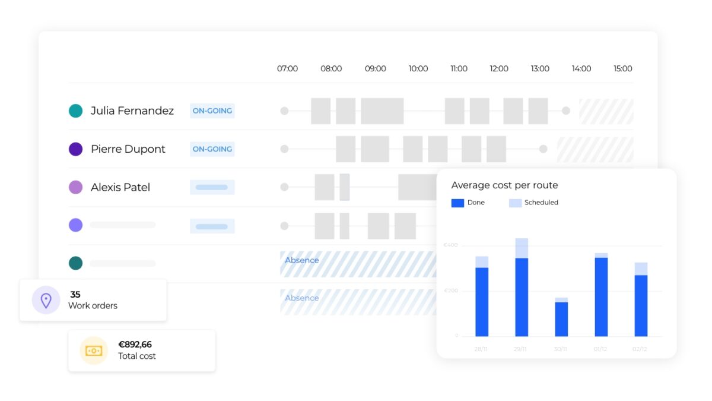This screenshot has width=712, height=401.
Task: Select the dark teal avatar on the fifth row
Action: pos(75,263)
